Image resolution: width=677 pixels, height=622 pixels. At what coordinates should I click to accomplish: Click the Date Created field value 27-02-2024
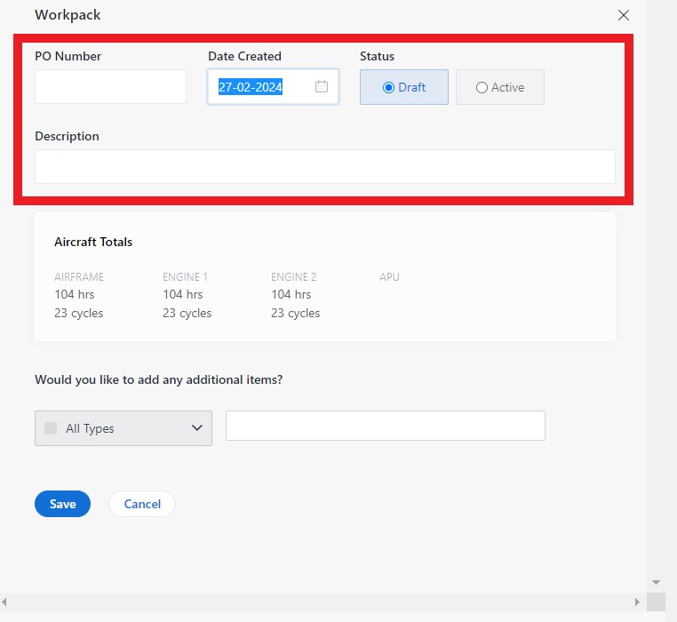251,87
